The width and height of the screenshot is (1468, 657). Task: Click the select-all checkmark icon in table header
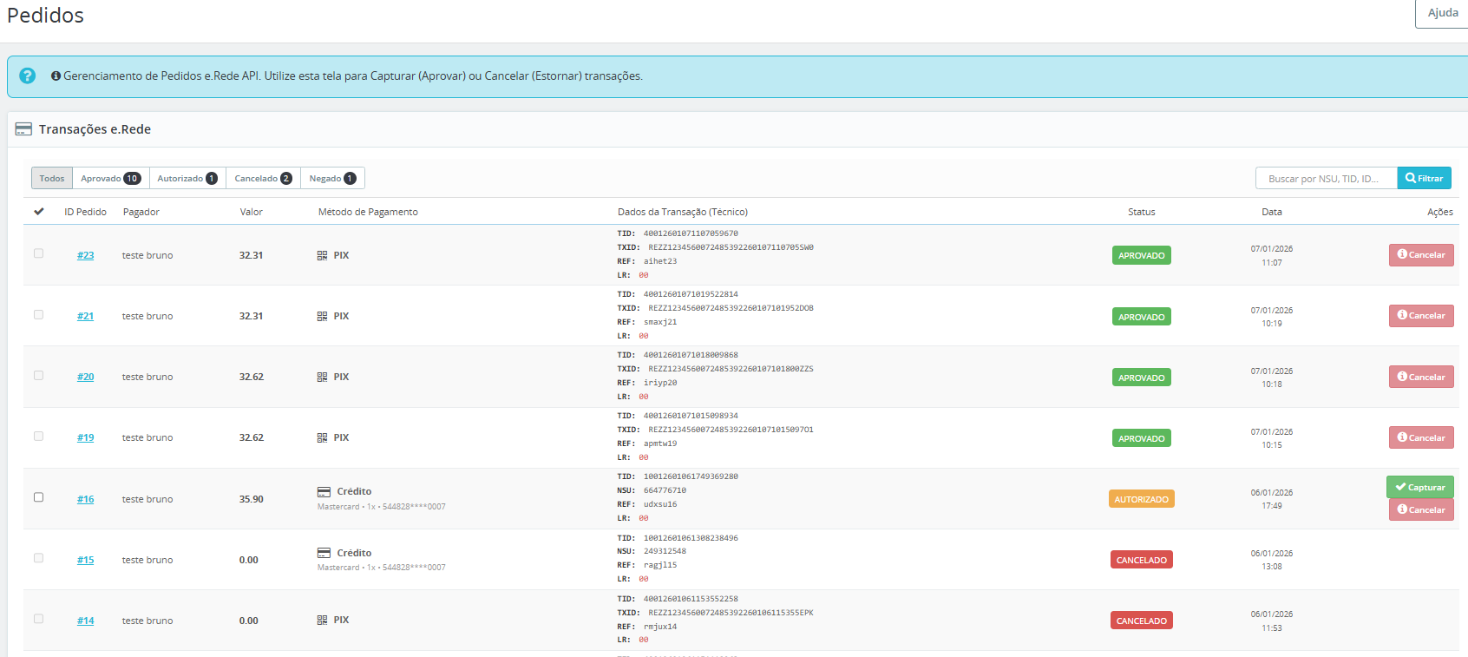coord(38,212)
